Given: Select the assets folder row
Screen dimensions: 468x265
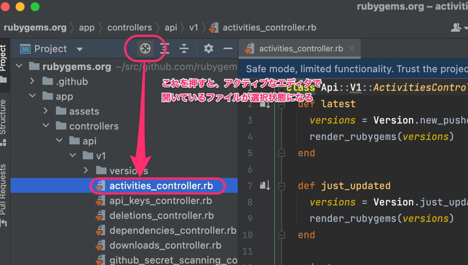Looking at the screenshot, I should [x=124, y=111].
